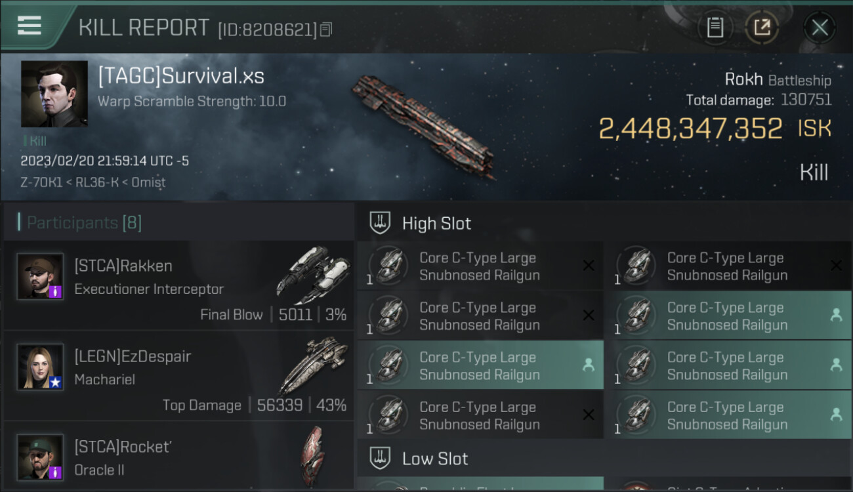Select the Low Slot section icon
Image resolution: width=853 pixels, height=492 pixels.
click(x=380, y=458)
